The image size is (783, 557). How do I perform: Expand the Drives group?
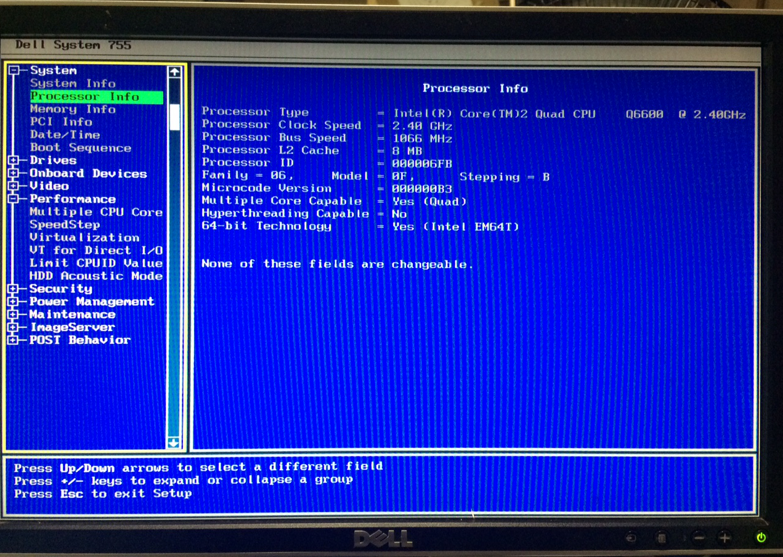(14, 160)
